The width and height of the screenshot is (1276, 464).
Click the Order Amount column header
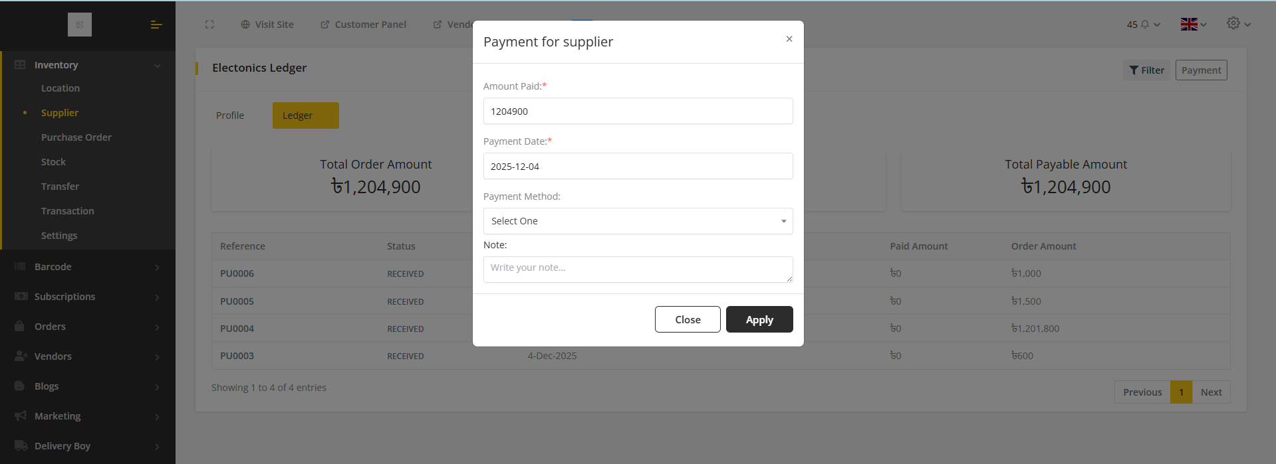tap(1044, 246)
